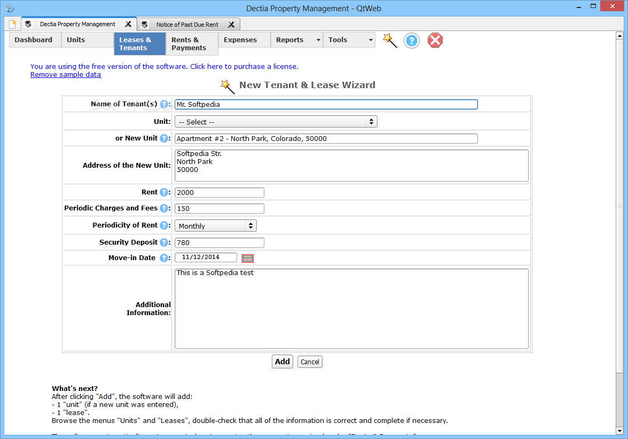The image size is (628, 439).
Task: Show help for or New Unit
Action: pyautogui.click(x=164, y=138)
